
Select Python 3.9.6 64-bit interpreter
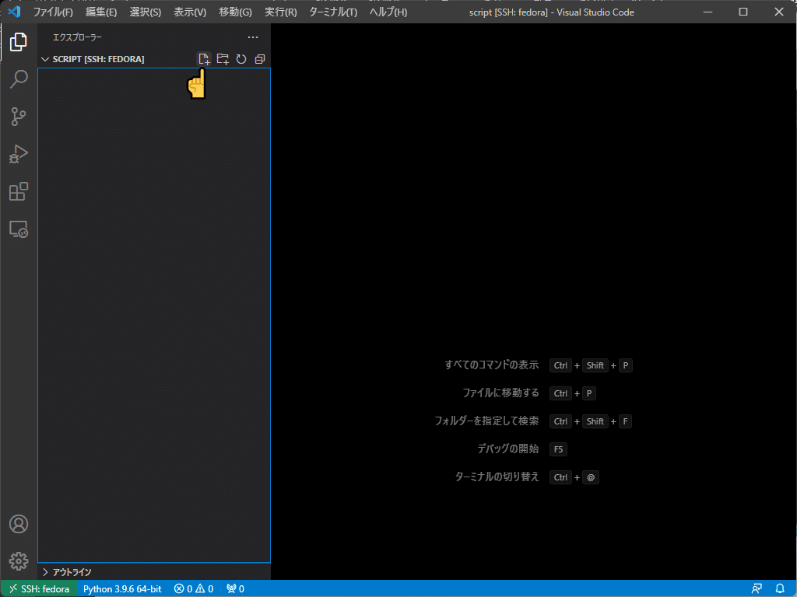(x=122, y=588)
